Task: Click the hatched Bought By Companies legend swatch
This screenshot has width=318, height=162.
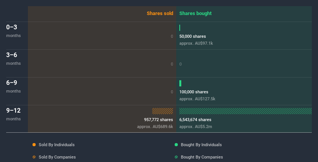Action: 176,157
